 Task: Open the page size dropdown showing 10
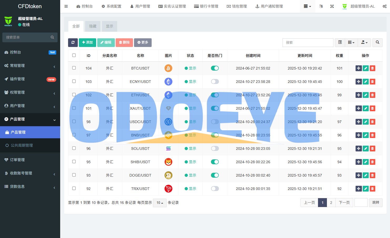click(x=160, y=203)
